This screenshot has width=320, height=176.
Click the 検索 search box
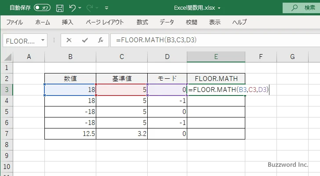[x=301, y=8]
